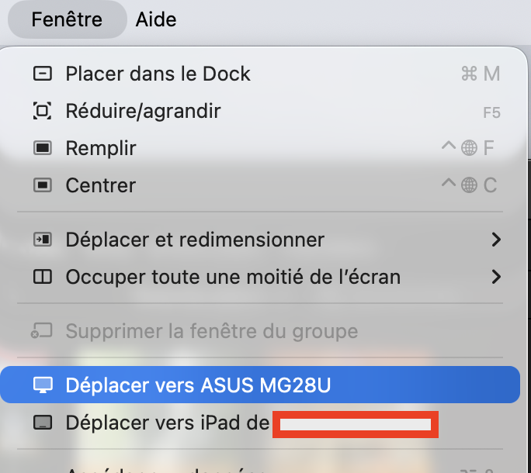Expand the Déplacer et redimensionner submenu arrow
Image resolution: width=531 pixels, height=473 pixels.
point(496,240)
